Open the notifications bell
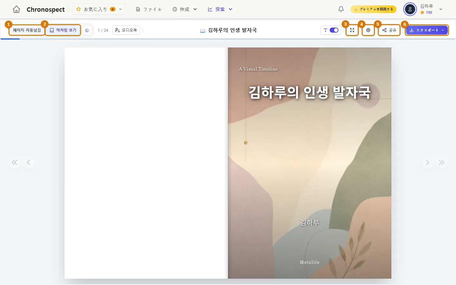The image size is (456, 285). 341,9
